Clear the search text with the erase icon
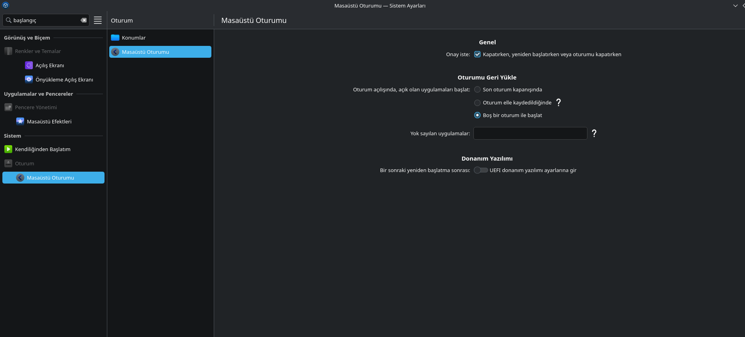This screenshot has height=337, width=745. [x=84, y=20]
